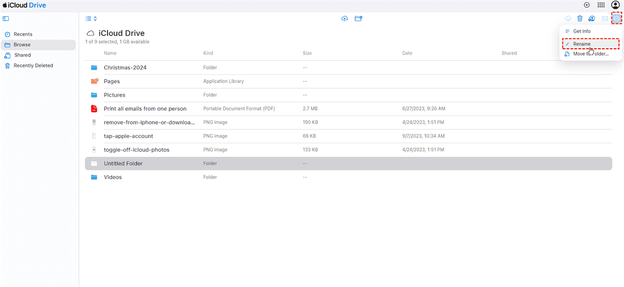Open the Shared sidebar section
The height and width of the screenshot is (287, 624).
coord(22,55)
